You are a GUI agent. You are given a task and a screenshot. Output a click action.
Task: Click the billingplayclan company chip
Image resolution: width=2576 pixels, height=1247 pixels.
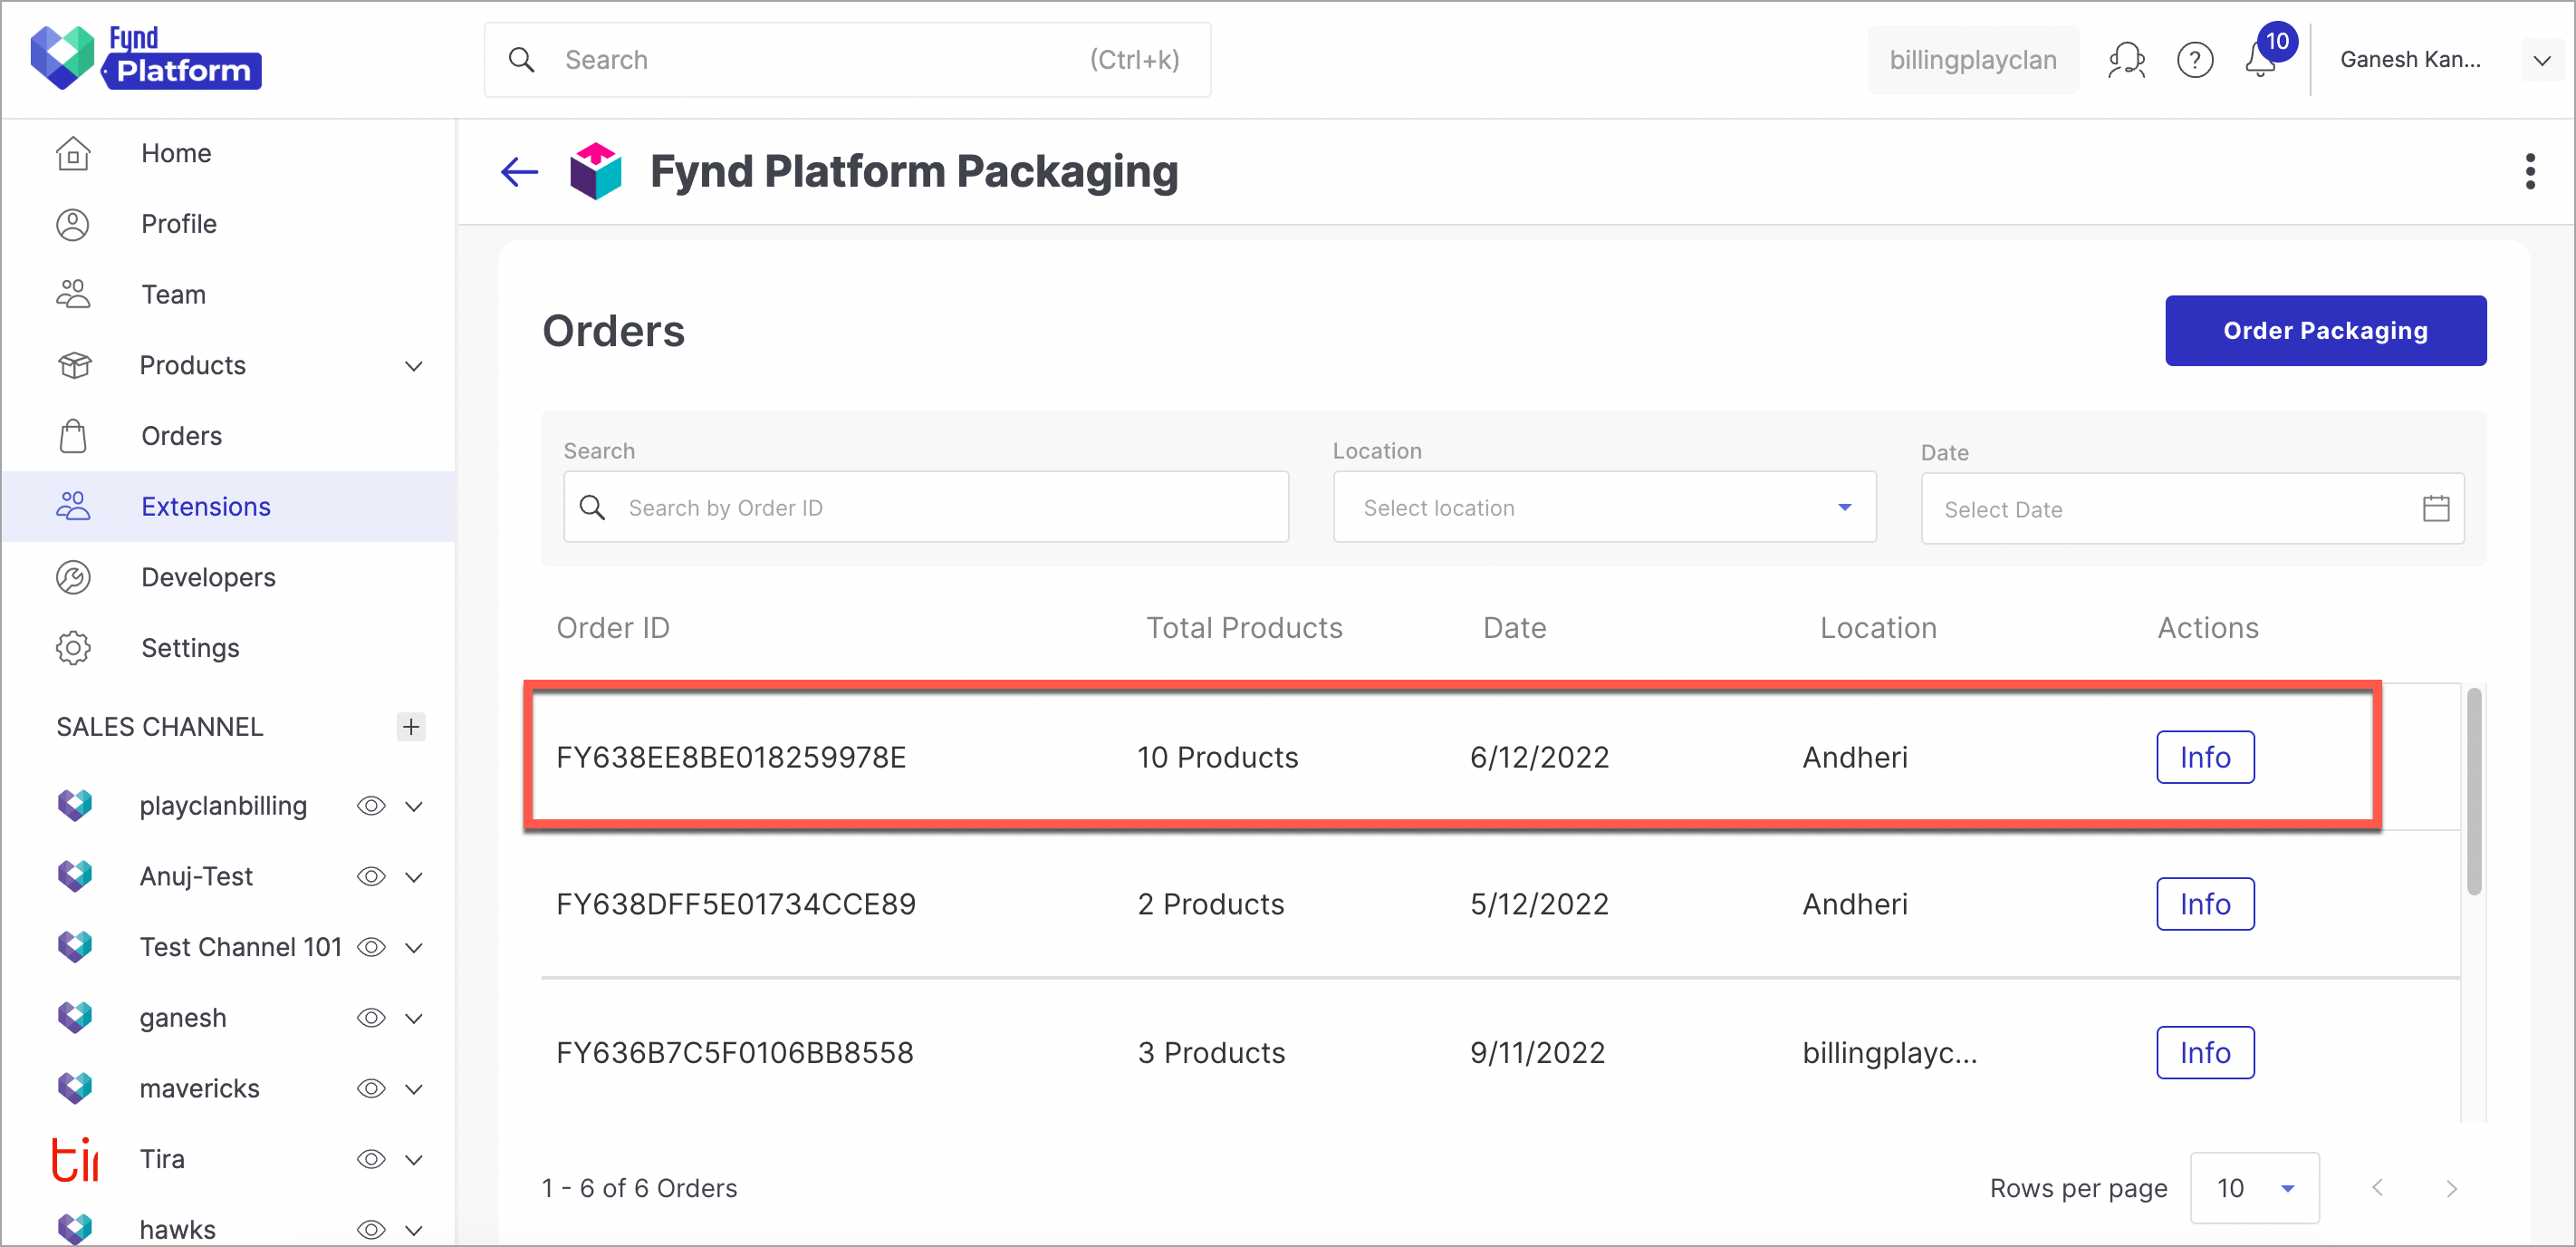1972,60
